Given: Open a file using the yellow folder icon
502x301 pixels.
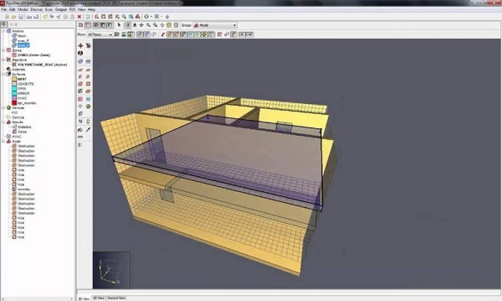Looking at the screenshot, I should (x=14, y=17).
